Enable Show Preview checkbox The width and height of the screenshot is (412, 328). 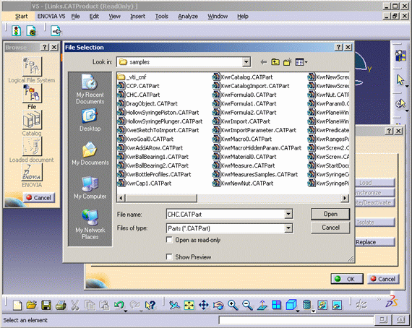pyautogui.click(x=169, y=256)
